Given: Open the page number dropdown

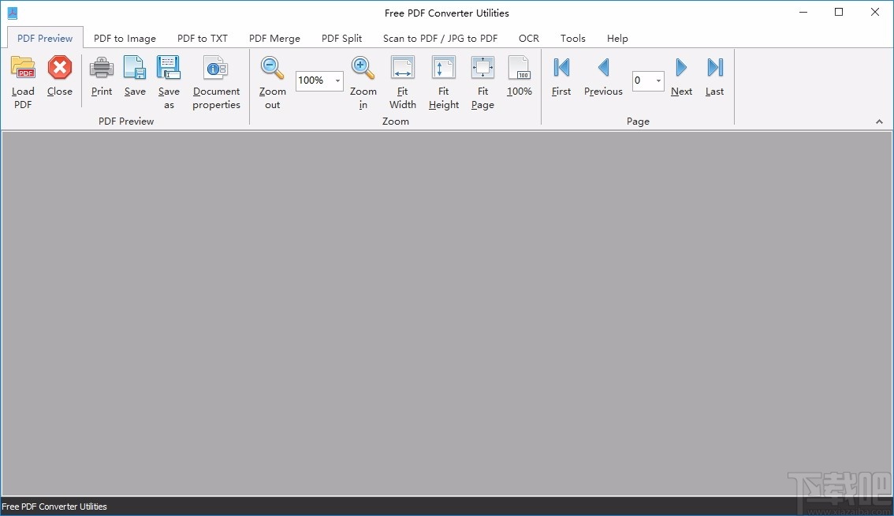Looking at the screenshot, I should click(659, 80).
